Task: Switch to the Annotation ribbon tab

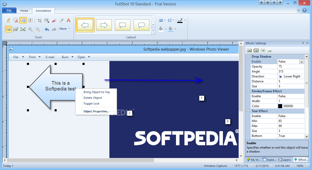Action: point(43,11)
